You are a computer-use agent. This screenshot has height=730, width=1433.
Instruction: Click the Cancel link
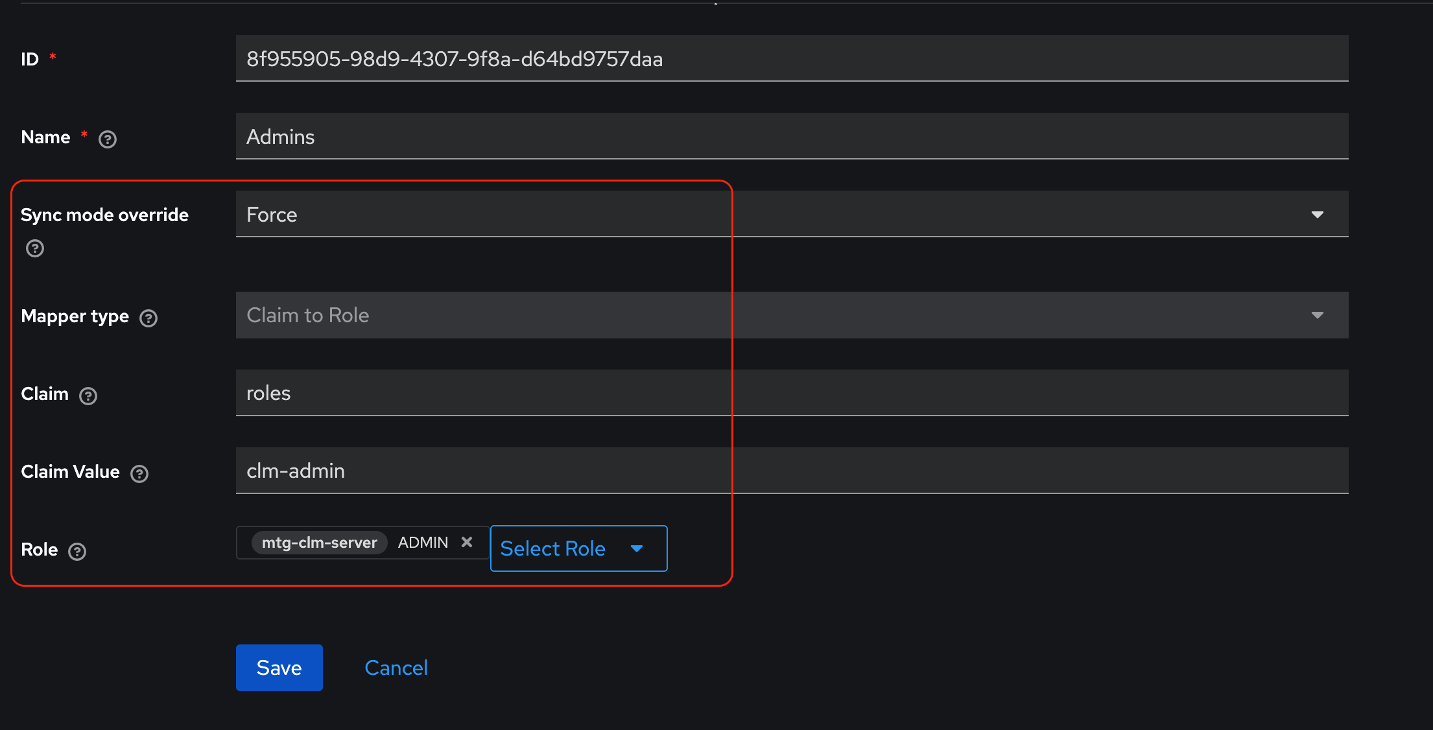pos(396,667)
